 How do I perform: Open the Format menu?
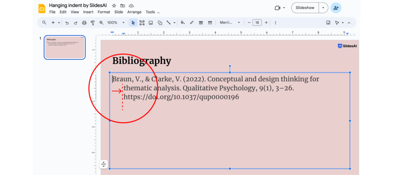104,12
